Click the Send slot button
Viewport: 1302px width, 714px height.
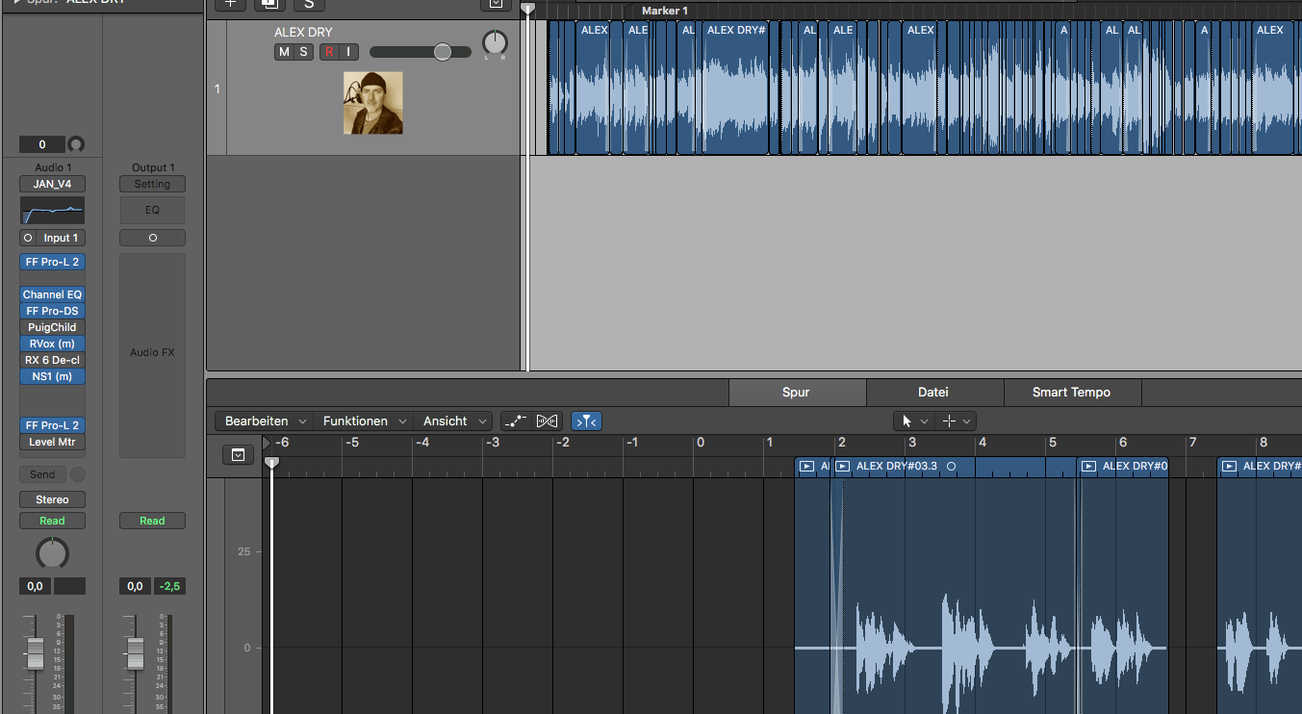tap(42, 474)
